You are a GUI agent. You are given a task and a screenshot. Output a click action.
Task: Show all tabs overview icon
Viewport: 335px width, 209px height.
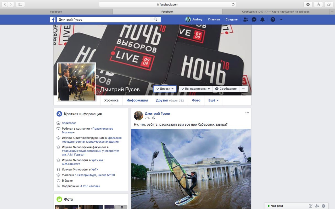[329, 4]
